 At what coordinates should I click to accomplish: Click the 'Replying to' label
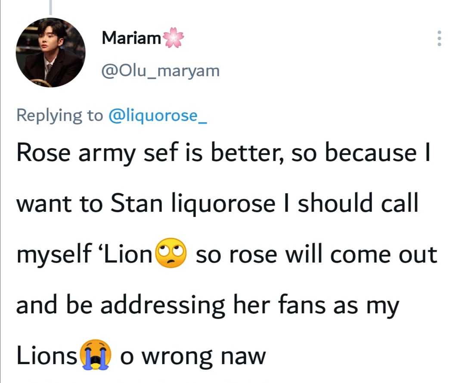coord(59,115)
